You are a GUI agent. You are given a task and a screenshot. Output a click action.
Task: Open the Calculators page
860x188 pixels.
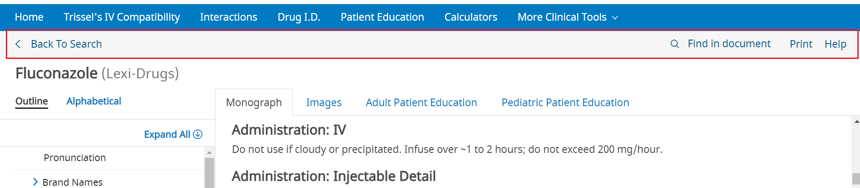click(x=470, y=17)
